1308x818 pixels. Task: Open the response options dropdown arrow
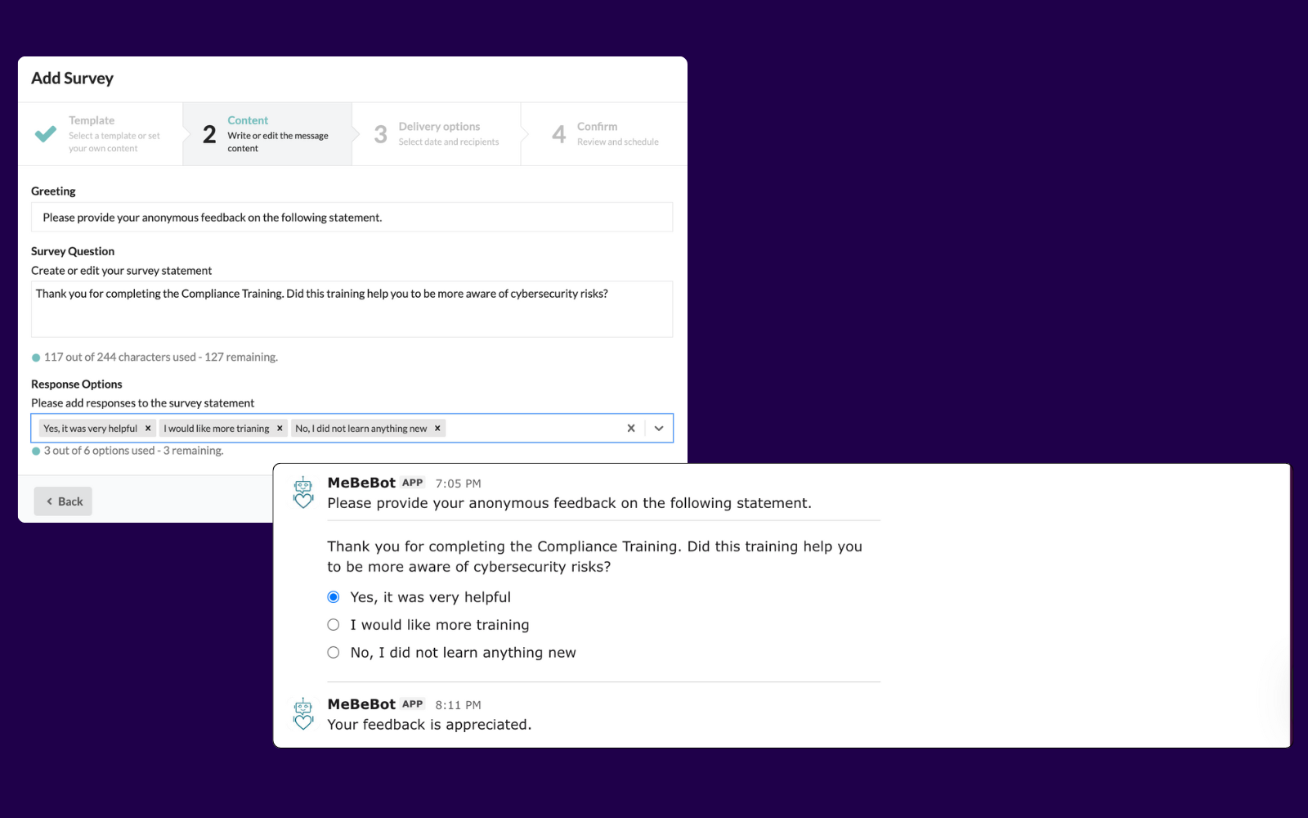point(659,429)
